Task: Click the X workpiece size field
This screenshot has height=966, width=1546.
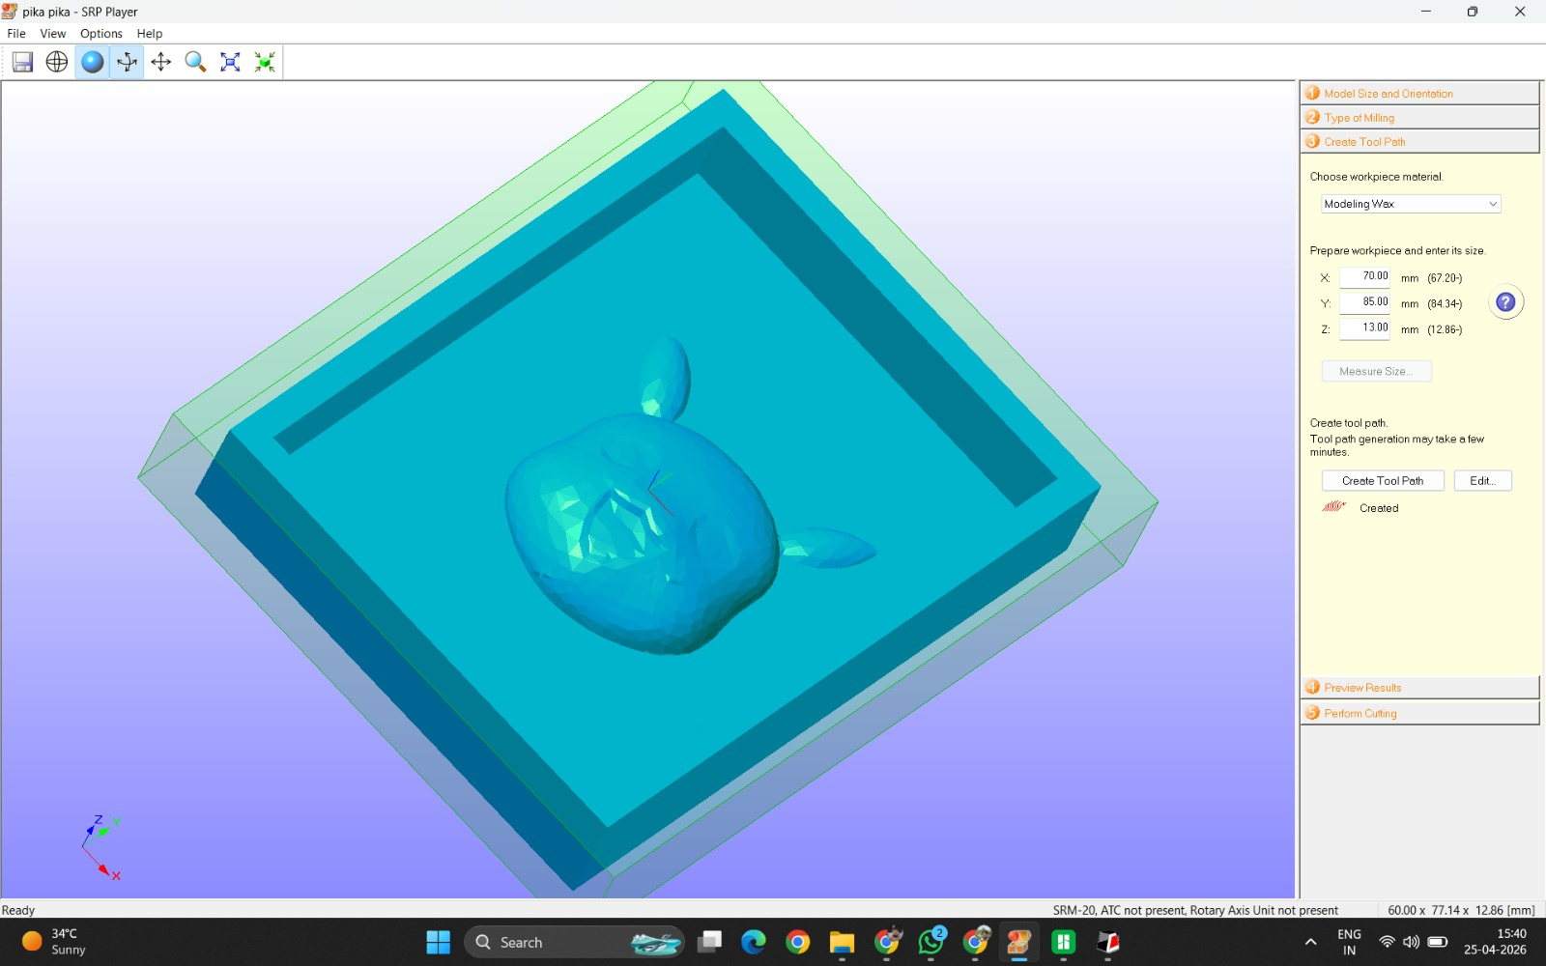Action: tap(1364, 276)
